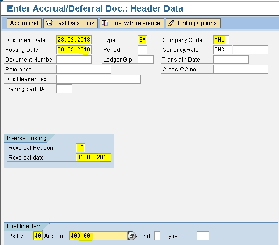The width and height of the screenshot is (279, 245).
Task: Click the Posting Date field
Action: tap(74, 49)
